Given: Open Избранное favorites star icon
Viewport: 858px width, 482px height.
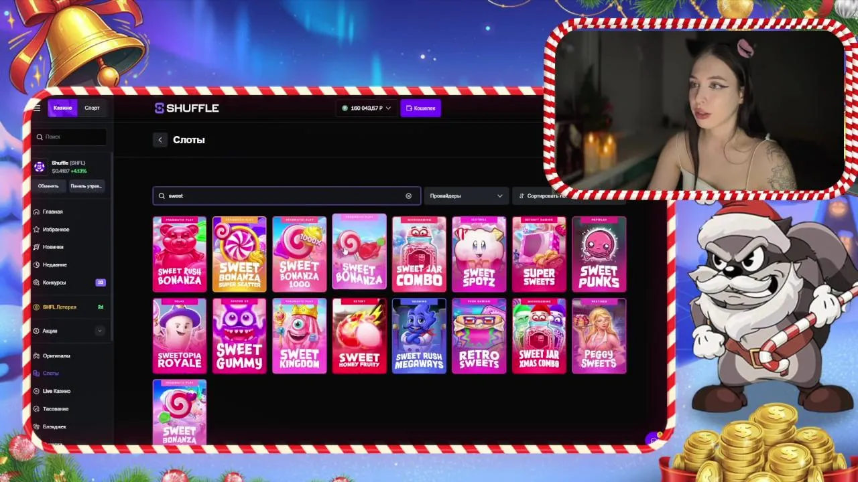Looking at the screenshot, I should (x=36, y=230).
